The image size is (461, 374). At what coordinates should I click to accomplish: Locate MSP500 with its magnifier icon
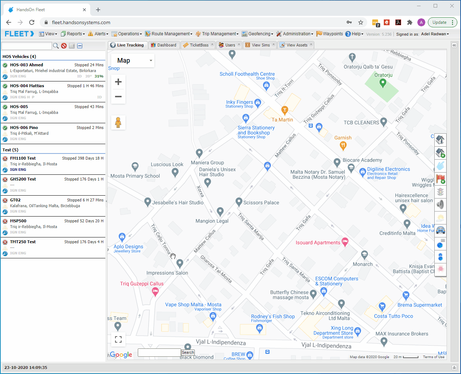(5, 233)
